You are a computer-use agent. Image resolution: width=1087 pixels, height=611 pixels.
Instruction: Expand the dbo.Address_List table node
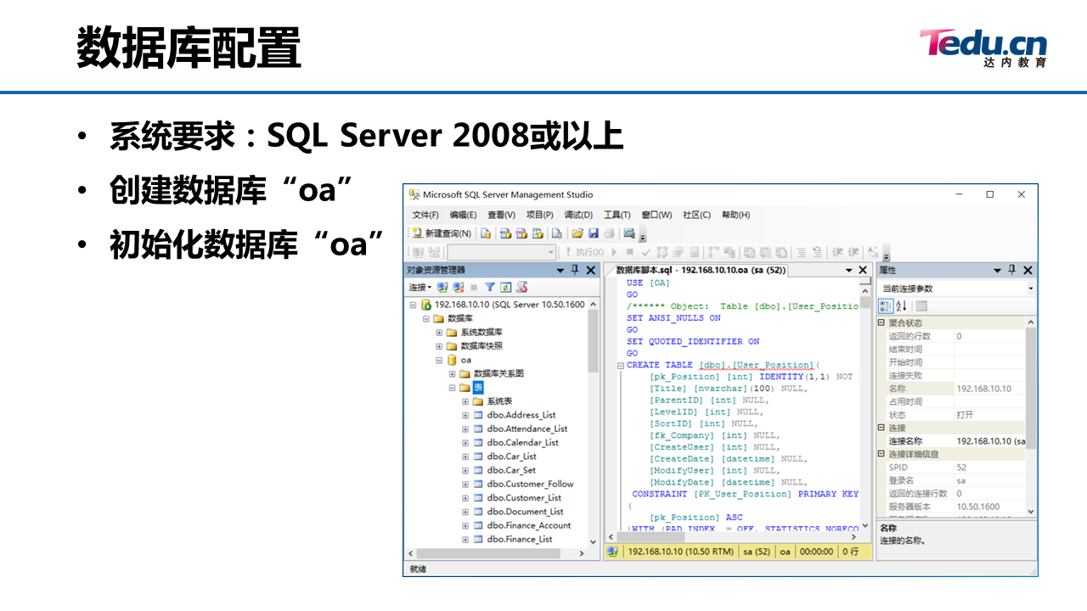[465, 415]
